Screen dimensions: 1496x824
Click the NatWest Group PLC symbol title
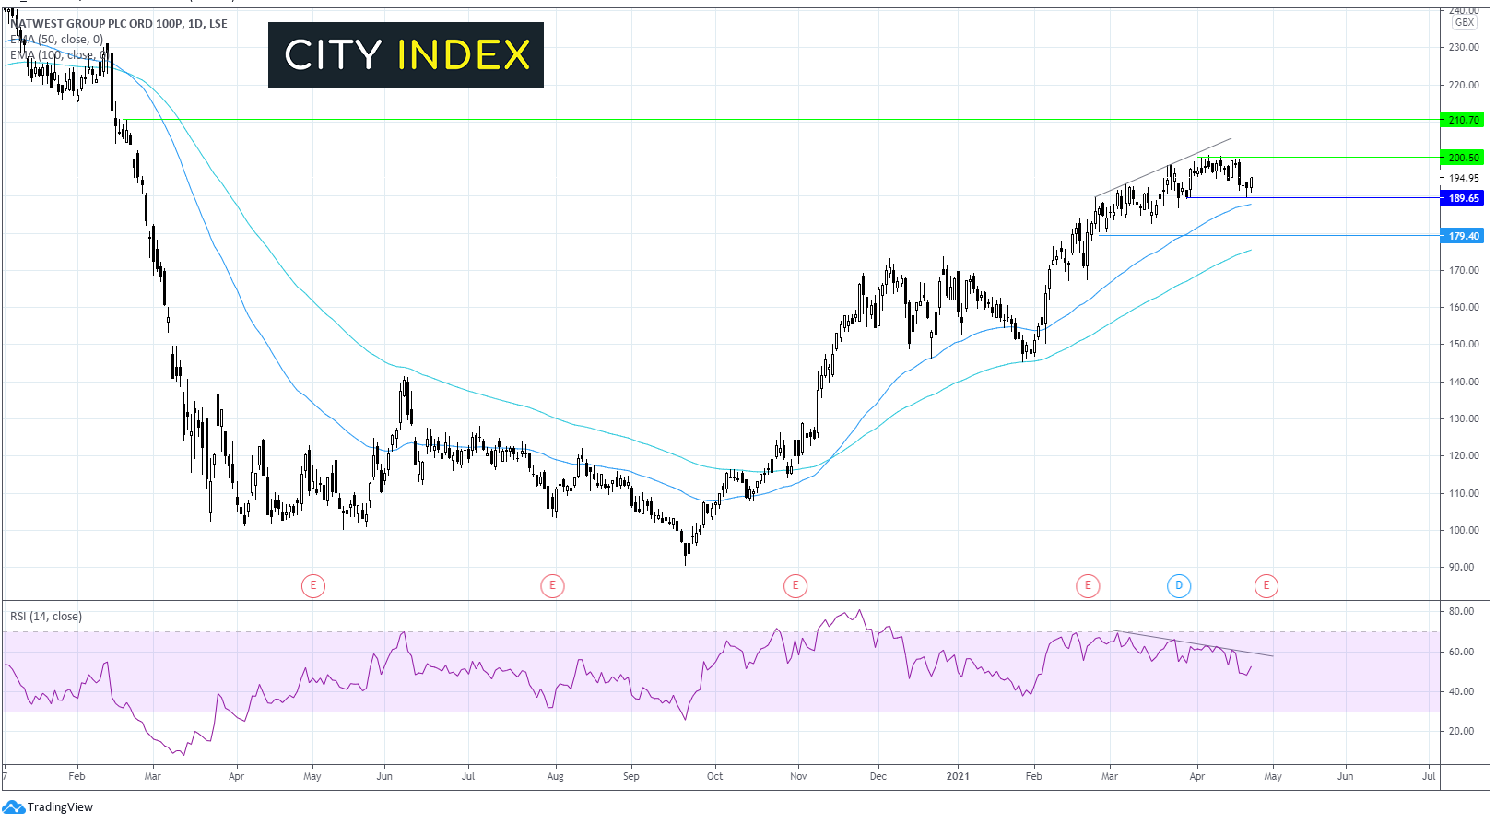pos(120,24)
